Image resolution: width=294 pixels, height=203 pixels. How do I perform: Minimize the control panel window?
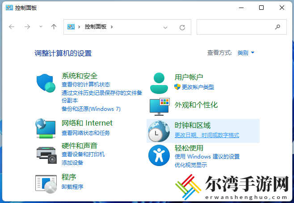pos(241,8)
